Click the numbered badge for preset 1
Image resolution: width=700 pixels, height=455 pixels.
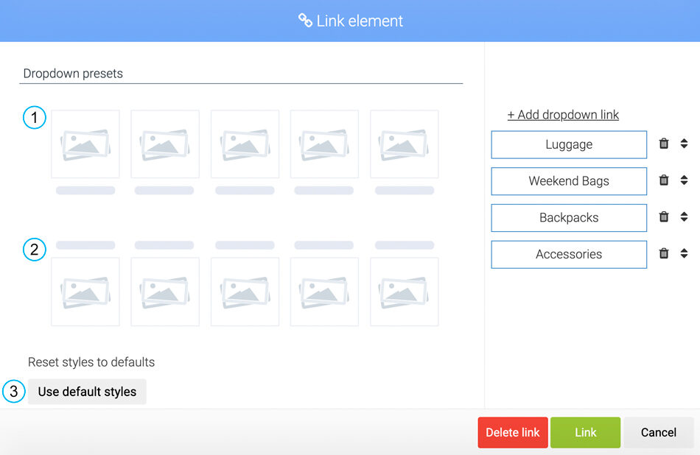(x=34, y=117)
